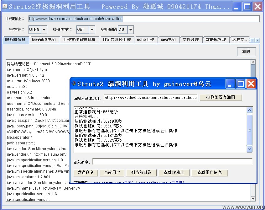Open the 提交方式 GET dropdown
This screenshot has height=210, width=265.
(92, 30)
